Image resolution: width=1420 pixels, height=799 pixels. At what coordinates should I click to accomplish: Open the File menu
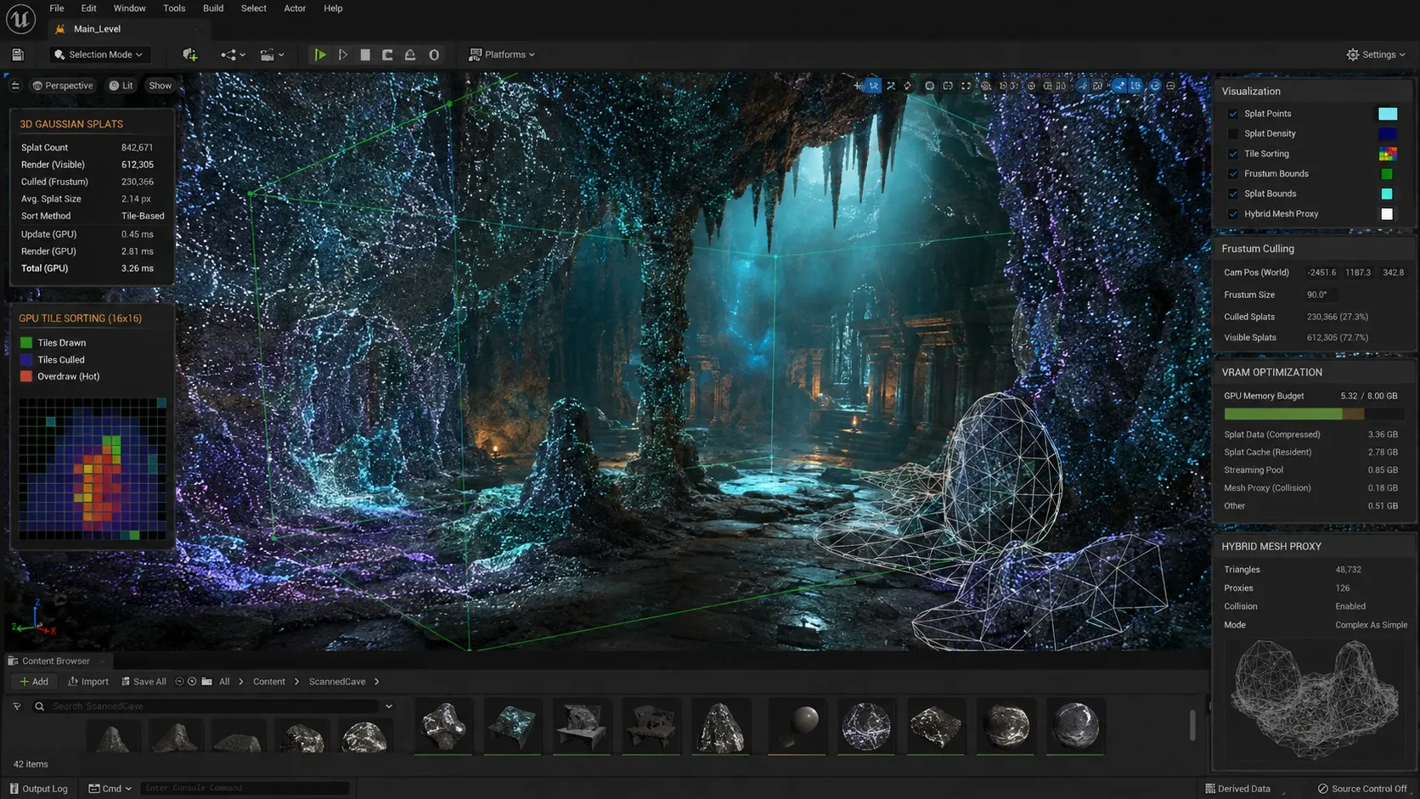coord(57,8)
